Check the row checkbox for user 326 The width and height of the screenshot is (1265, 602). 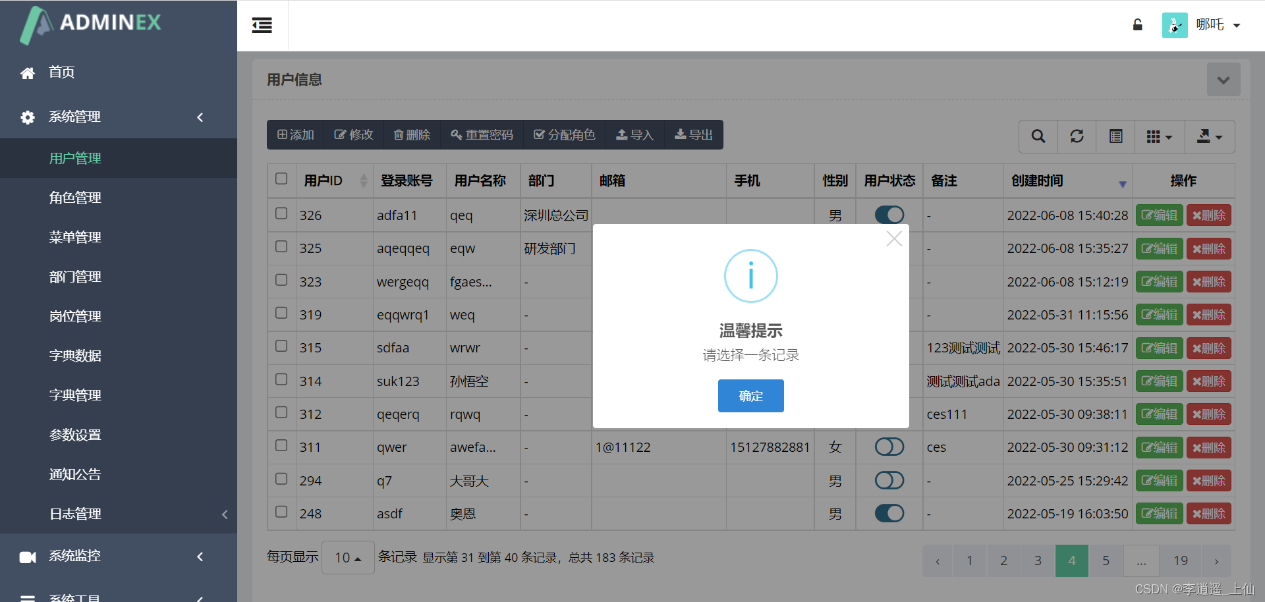tap(281, 213)
